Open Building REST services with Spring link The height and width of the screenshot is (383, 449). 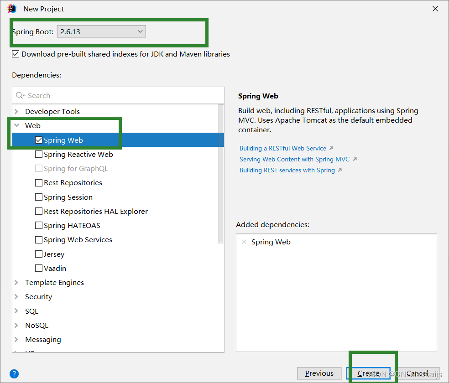pyautogui.click(x=287, y=170)
